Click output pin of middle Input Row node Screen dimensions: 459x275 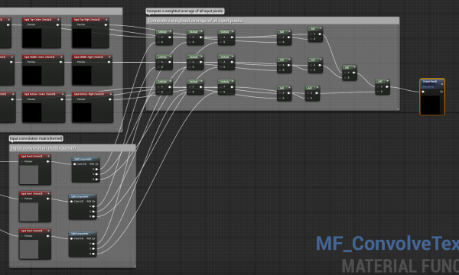(48, 199)
